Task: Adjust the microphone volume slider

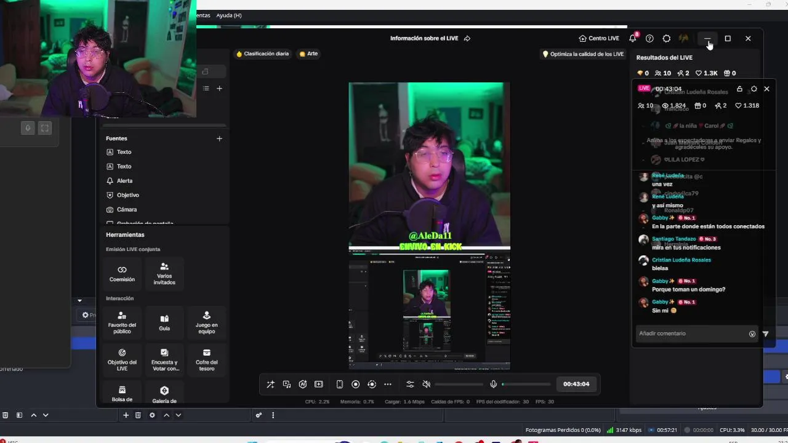Action: point(526,384)
